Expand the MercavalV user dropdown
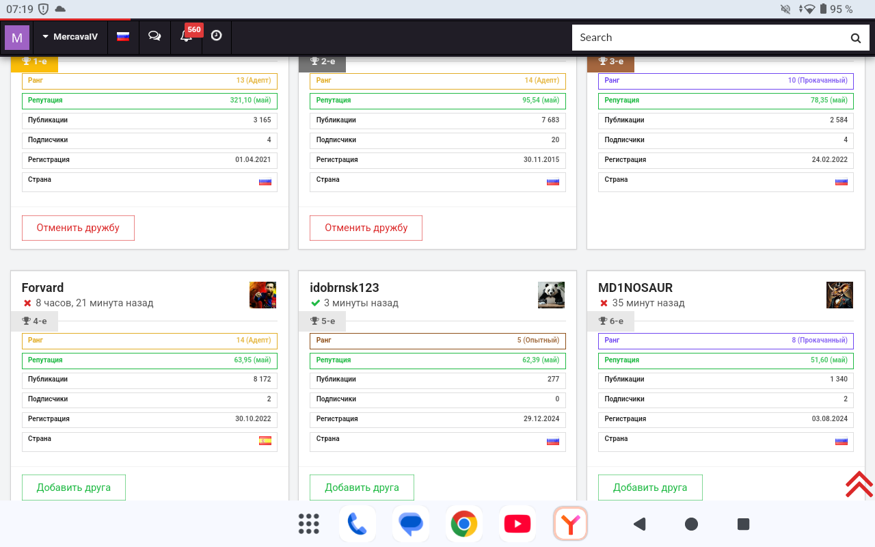This screenshot has width=875, height=547. pyautogui.click(x=70, y=37)
